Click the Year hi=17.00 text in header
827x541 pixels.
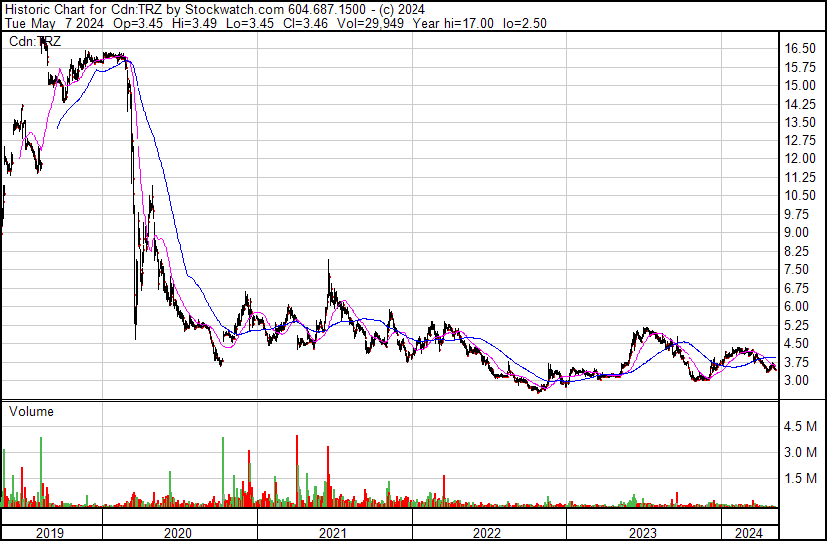click(x=453, y=23)
